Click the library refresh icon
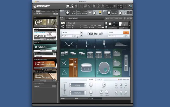This screenshot has width=170, height=107. 34,14
